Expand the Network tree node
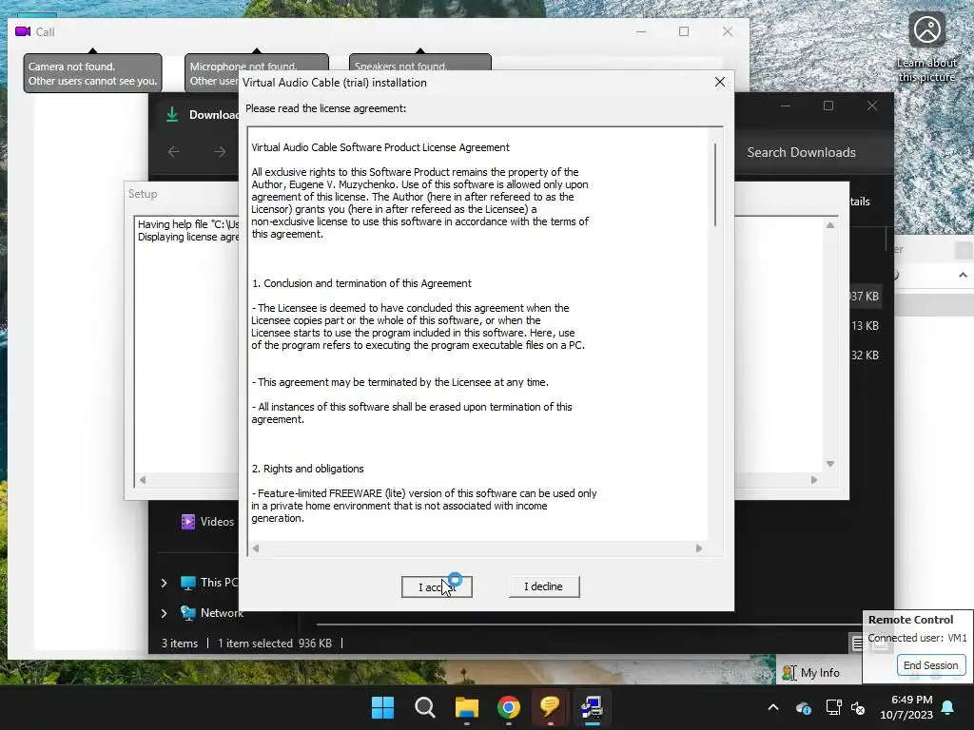Screen dimensions: 974x730 164,613
